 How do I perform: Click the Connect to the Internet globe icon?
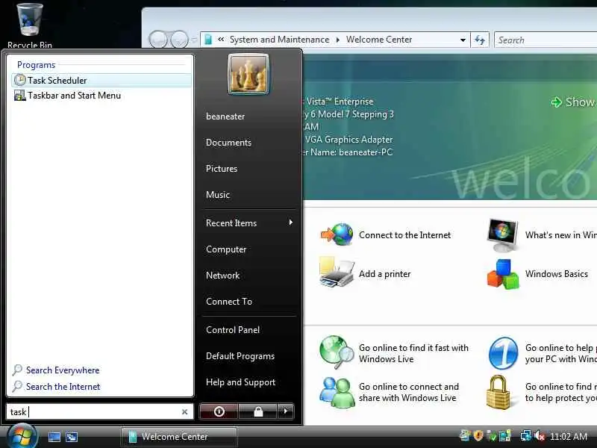337,234
